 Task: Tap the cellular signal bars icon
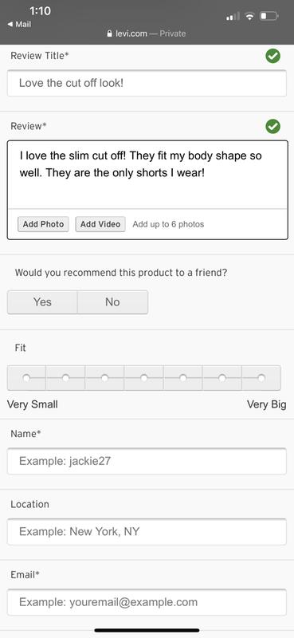point(233,17)
